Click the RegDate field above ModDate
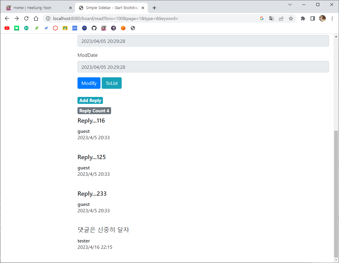The height and width of the screenshot is (263, 339). click(203, 41)
